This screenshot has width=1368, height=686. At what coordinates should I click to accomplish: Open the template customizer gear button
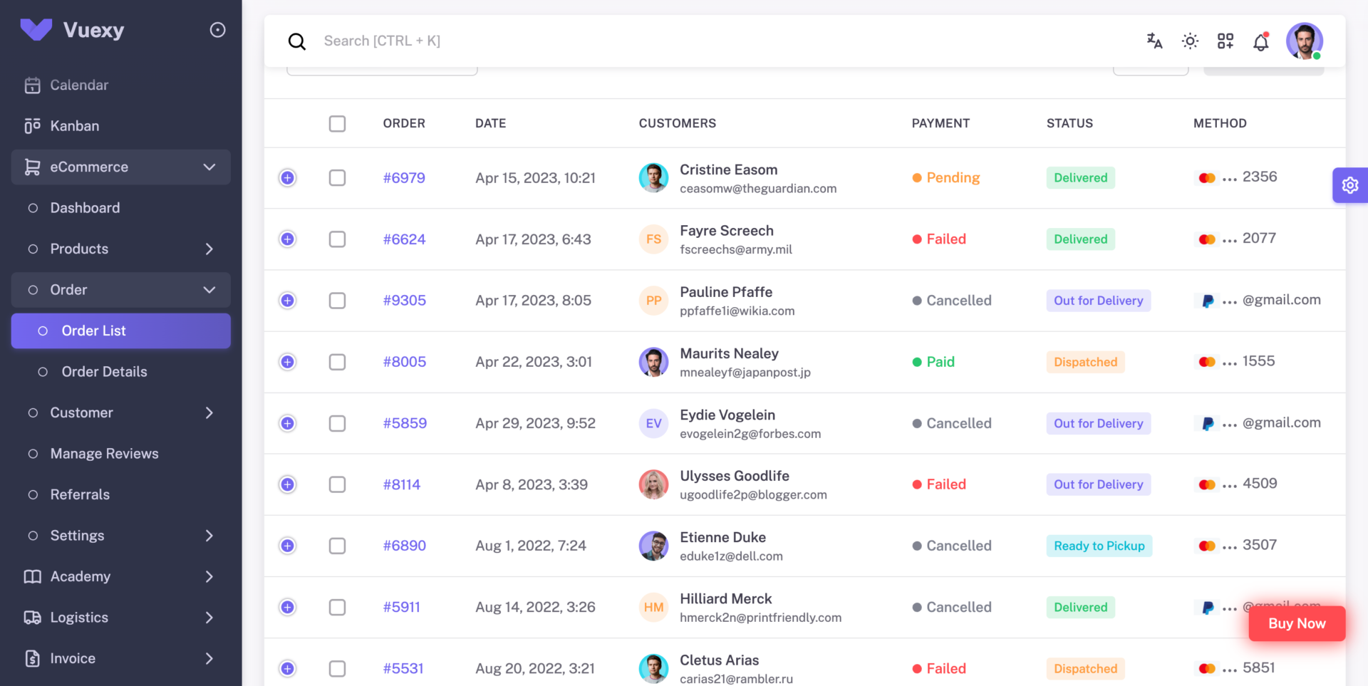pyautogui.click(x=1350, y=185)
